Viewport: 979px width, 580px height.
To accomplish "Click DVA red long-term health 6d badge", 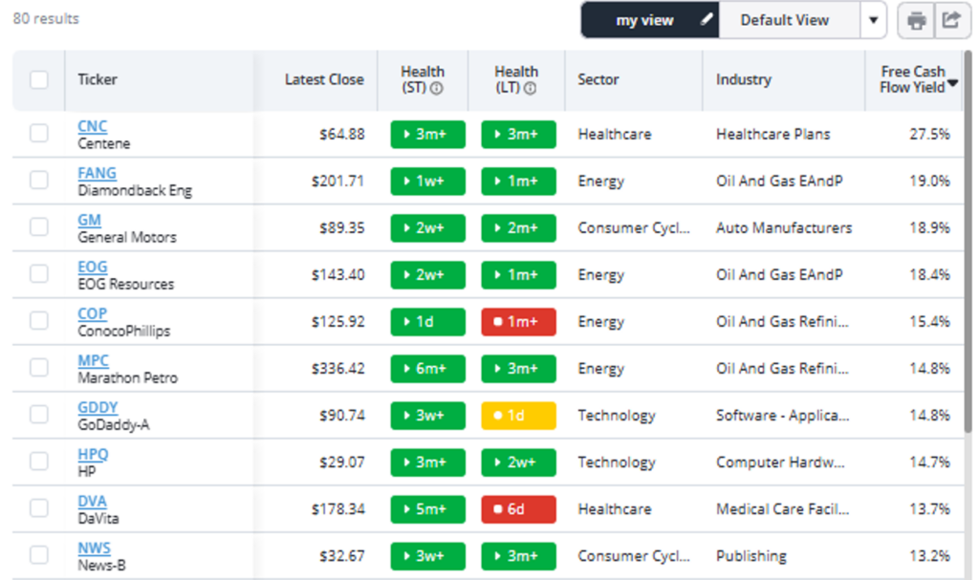I will click(x=518, y=509).
